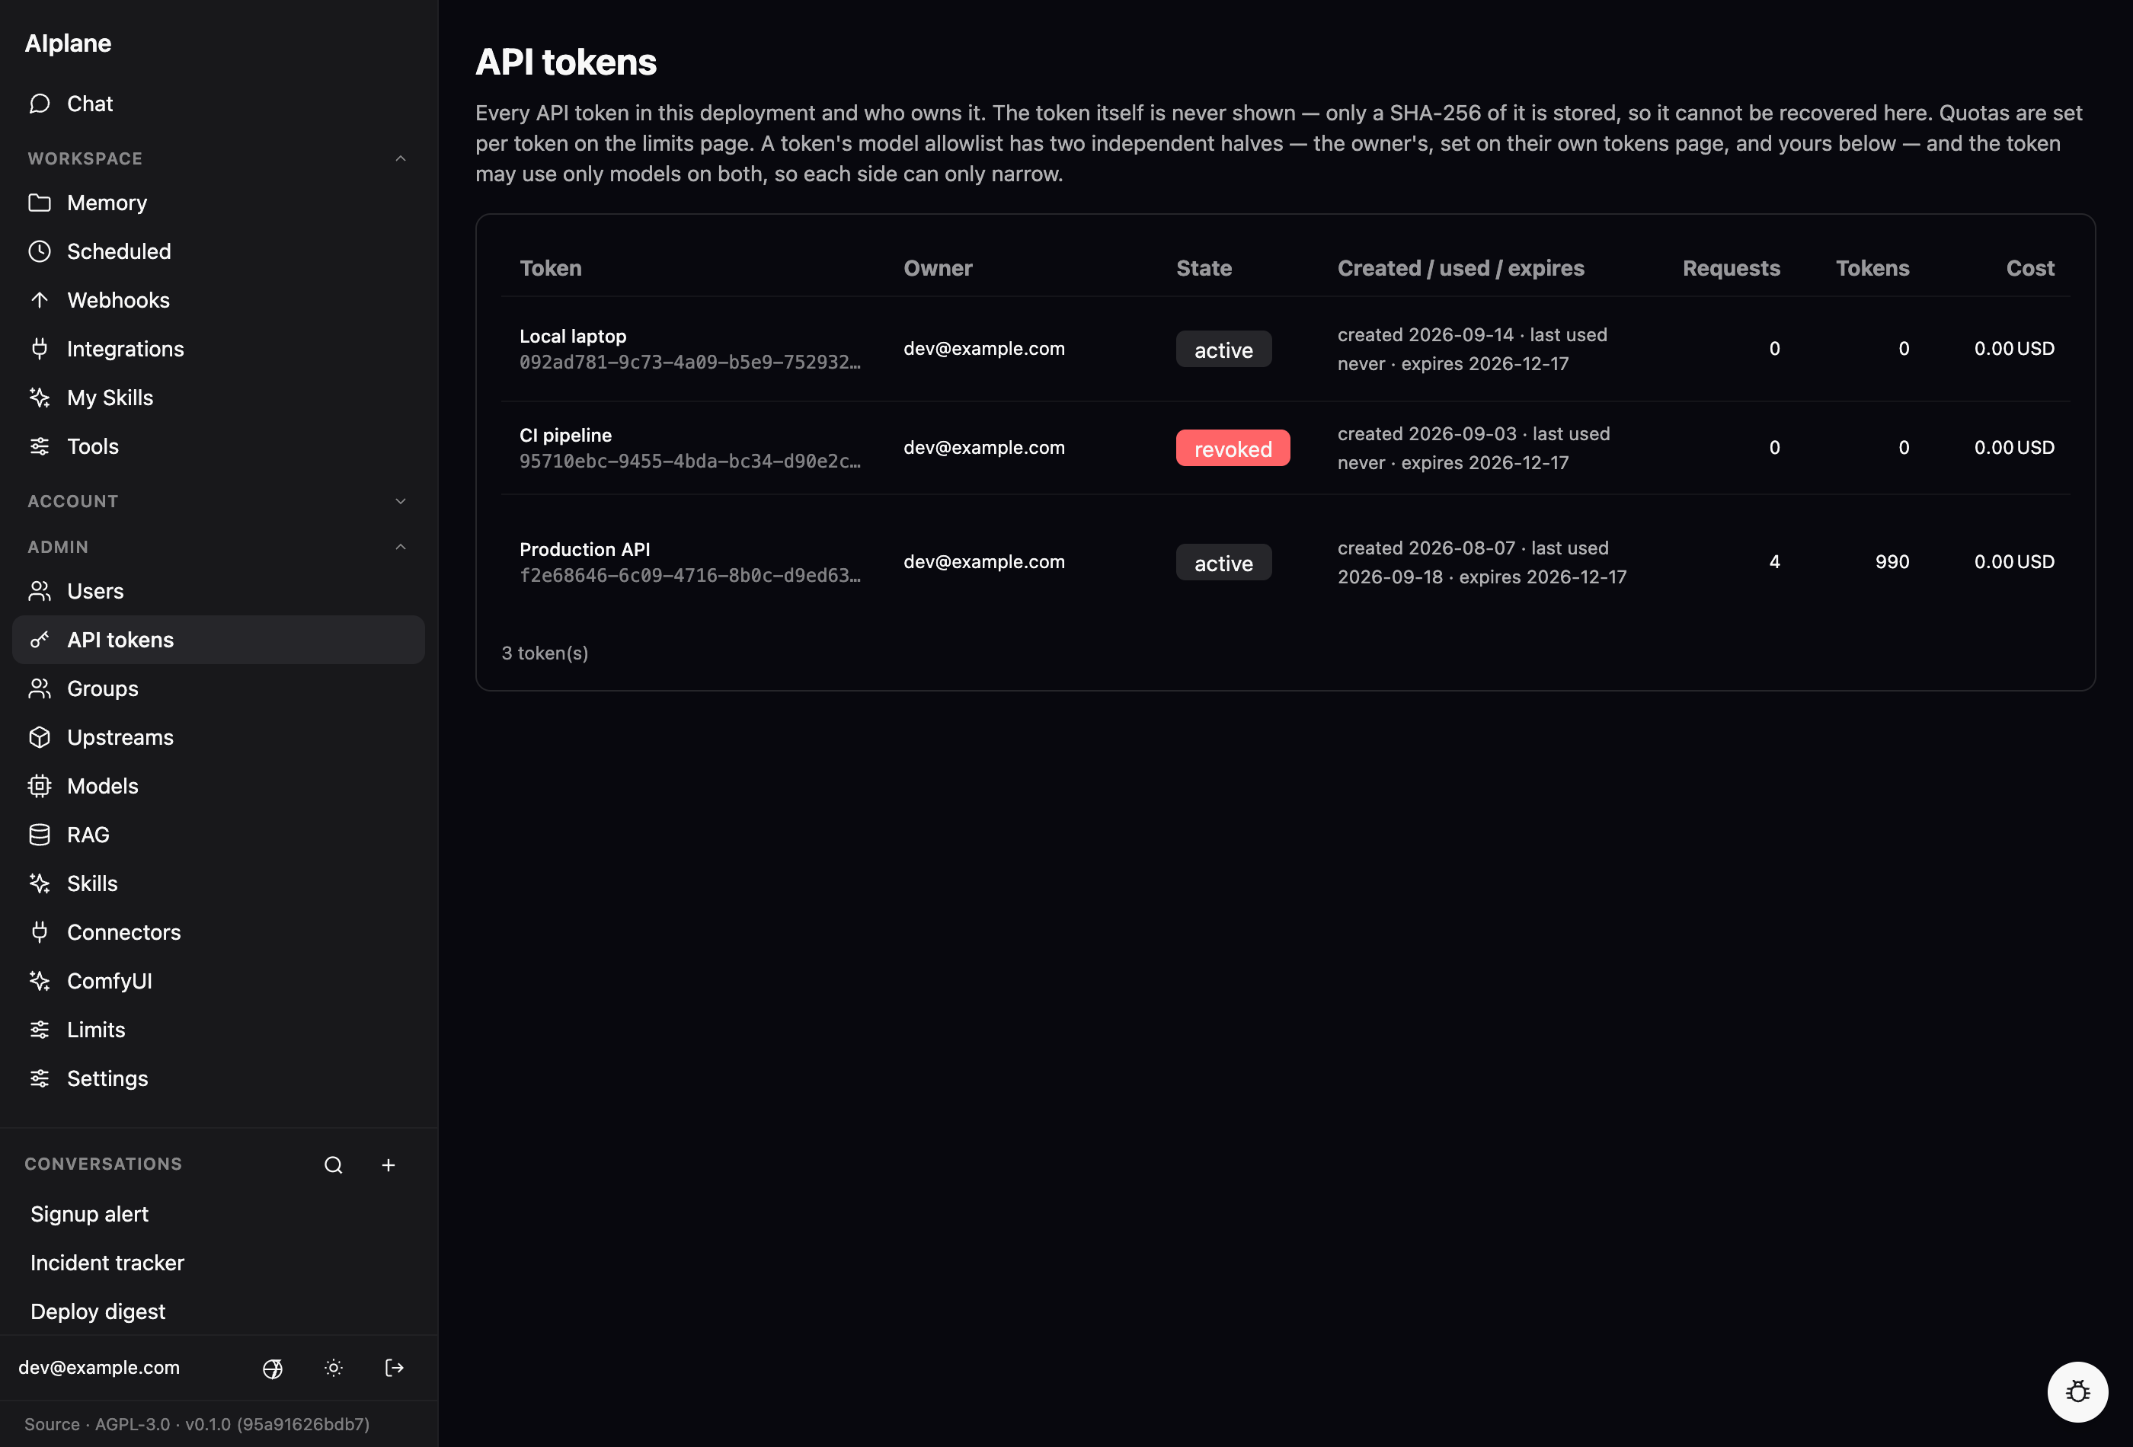This screenshot has height=1447, width=2133.
Task: Click the Token column header
Action: [551, 268]
